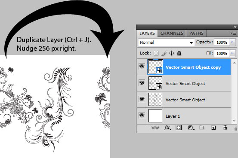
Task: Delete layer with the trash icon
Action: tap(225, 128)
